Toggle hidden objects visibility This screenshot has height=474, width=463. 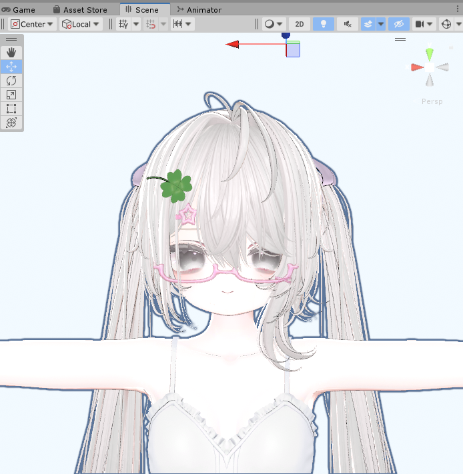click(399, 24)
